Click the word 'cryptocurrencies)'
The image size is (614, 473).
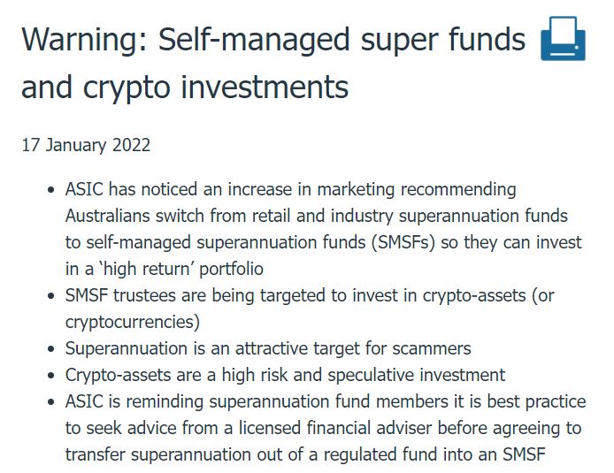point(133,323)
